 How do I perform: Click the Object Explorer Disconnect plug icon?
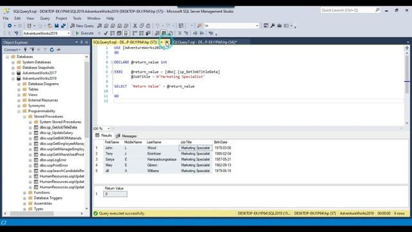tap(32, 50)
